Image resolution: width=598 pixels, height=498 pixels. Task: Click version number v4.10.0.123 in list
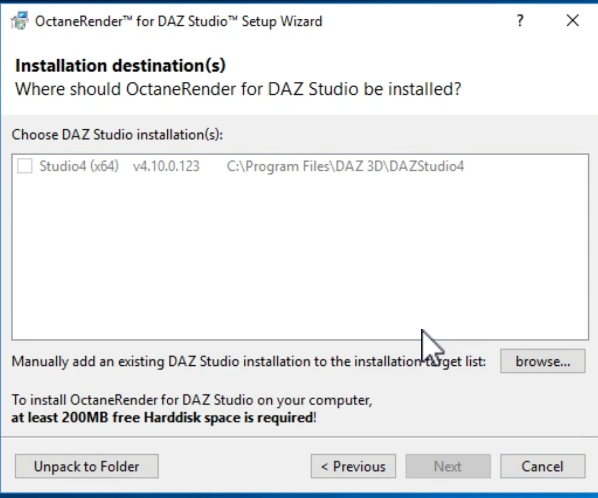pos(166,166)
